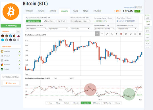Delete drawings with the trash icon
This screenshot has width=153, height=110.
[140, 34]
